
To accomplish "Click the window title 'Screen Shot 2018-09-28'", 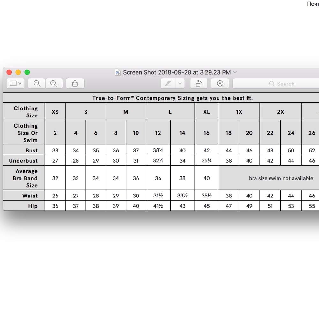I will click(177, 72).
